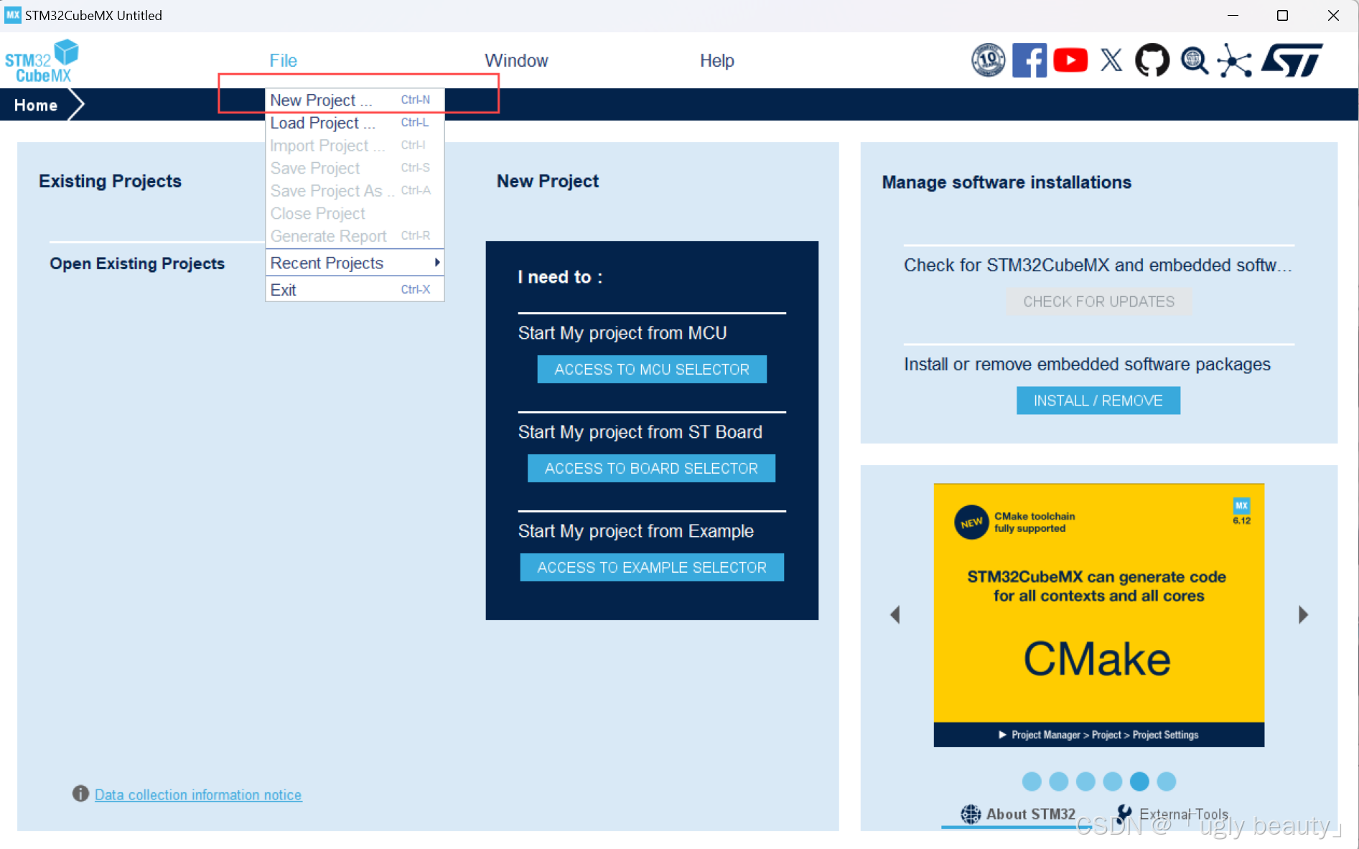
Task: Go to the Home breadcrumb
Action: point(36,105)
